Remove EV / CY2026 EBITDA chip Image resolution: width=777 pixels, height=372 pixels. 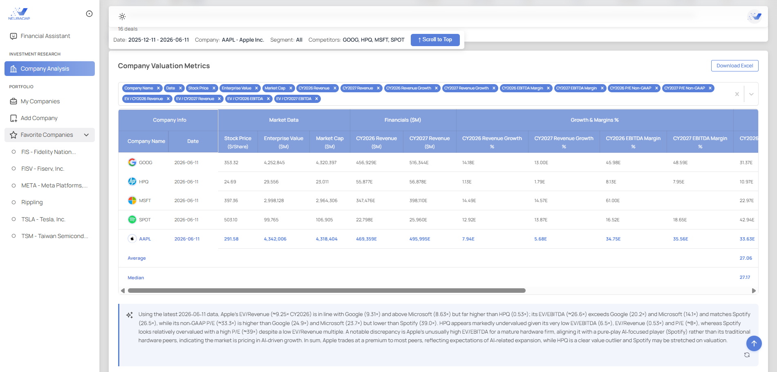point(269,99)
